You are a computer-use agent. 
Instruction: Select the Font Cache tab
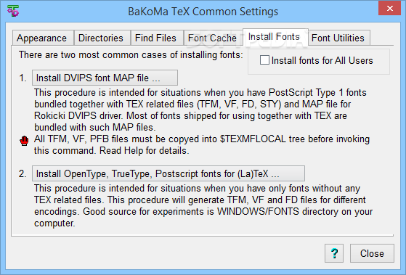[213, 38]
